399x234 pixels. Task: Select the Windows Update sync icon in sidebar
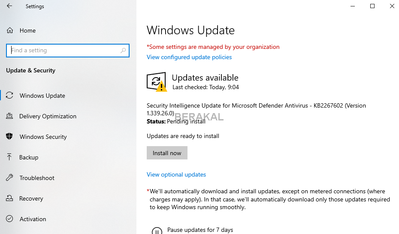(x=9, y=96)
